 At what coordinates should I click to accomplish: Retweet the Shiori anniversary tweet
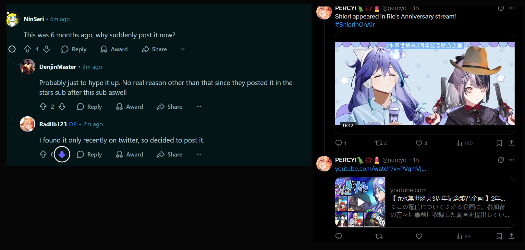tap(381, 143)
